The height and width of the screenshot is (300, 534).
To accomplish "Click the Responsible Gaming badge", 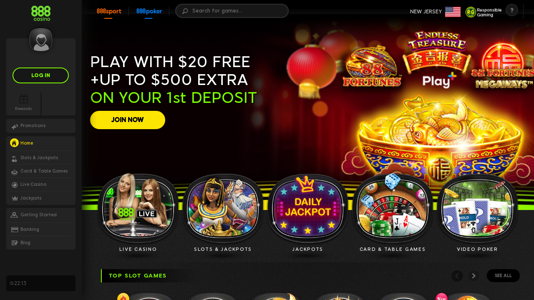I will click(484, 12).
